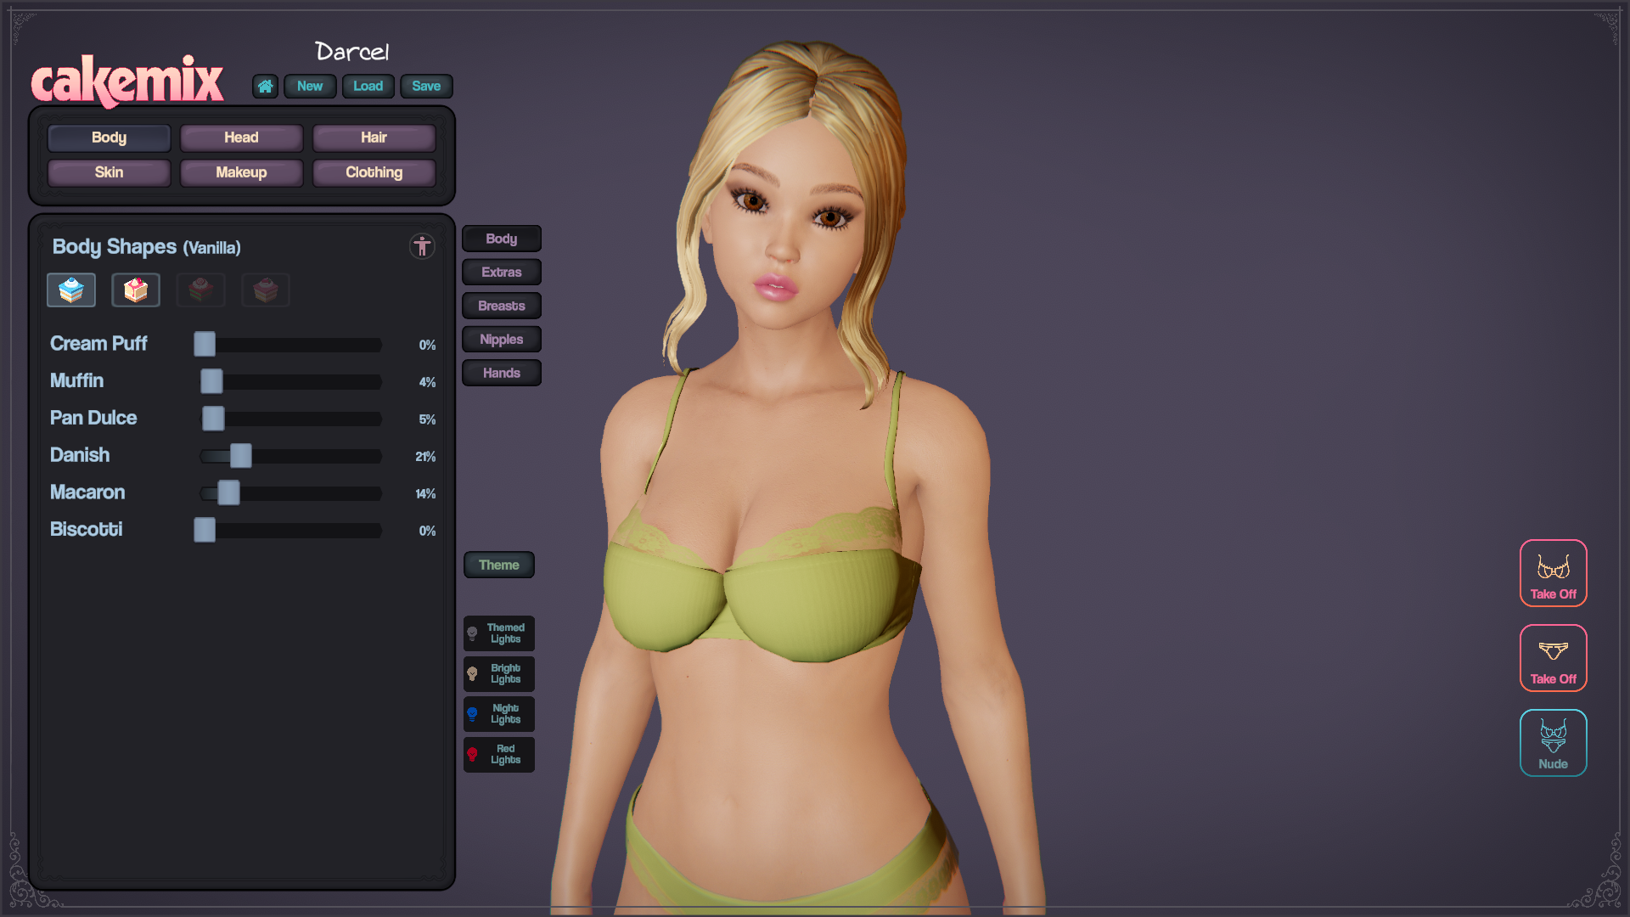Switch to Night Lights
This screenshot has width=1630, height=917.
point(499,714)
